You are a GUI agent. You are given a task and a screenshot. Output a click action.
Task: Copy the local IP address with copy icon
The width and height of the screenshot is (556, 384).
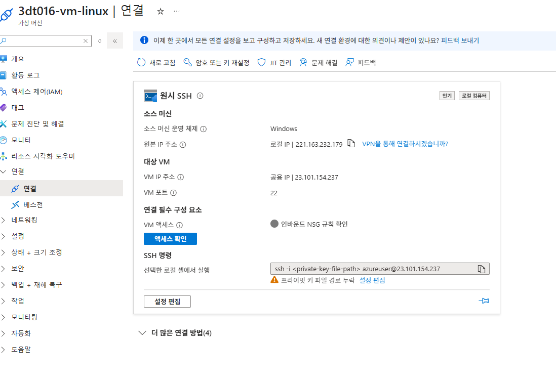351,144
